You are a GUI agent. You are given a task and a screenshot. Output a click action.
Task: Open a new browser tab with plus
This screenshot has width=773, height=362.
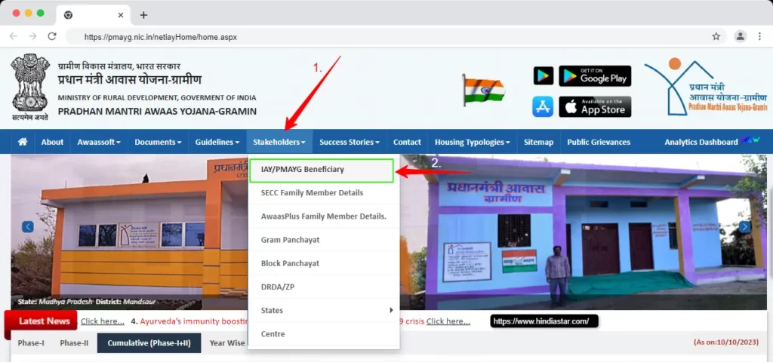[x=143, y=15]
